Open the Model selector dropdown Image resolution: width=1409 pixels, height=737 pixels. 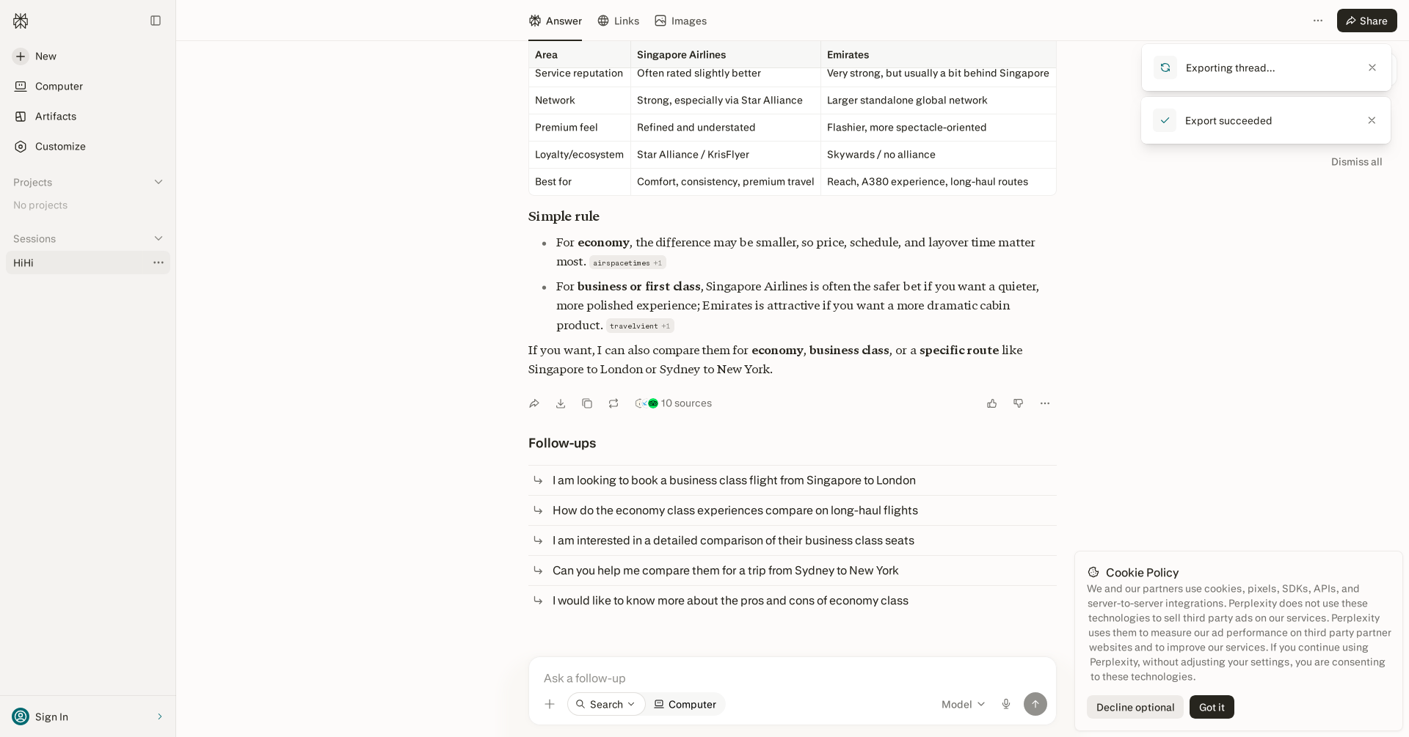(x=963, y=704)
